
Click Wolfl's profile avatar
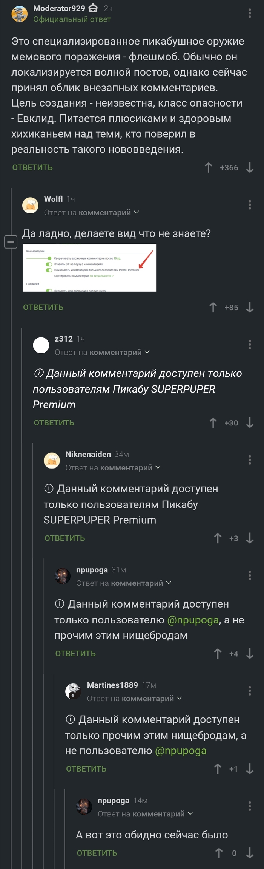click(x=31, y=205)
